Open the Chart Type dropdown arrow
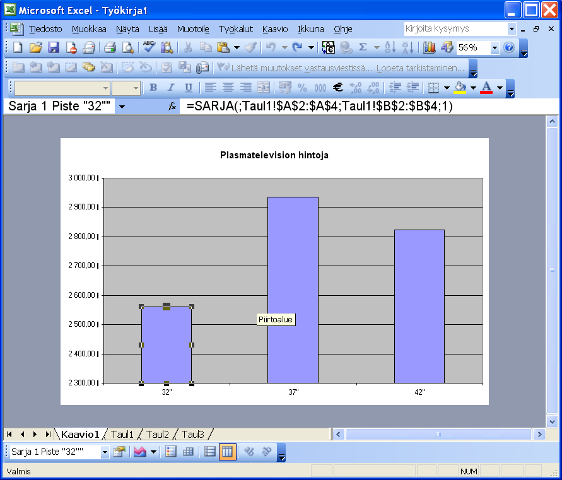Image resolution: width=562 pixels, height=480 pixels. (x=153, y=452)
